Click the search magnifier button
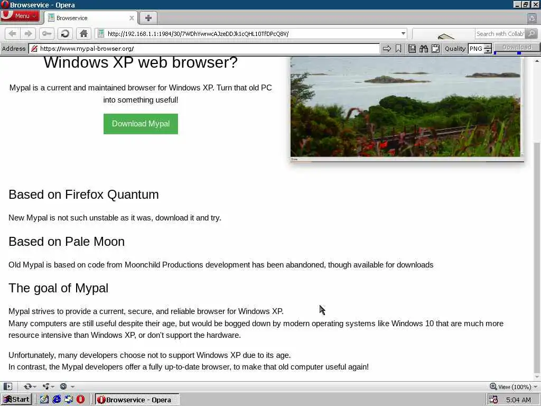Image resolution: width=541 pixels, height=406 pixels. [531, 33]
